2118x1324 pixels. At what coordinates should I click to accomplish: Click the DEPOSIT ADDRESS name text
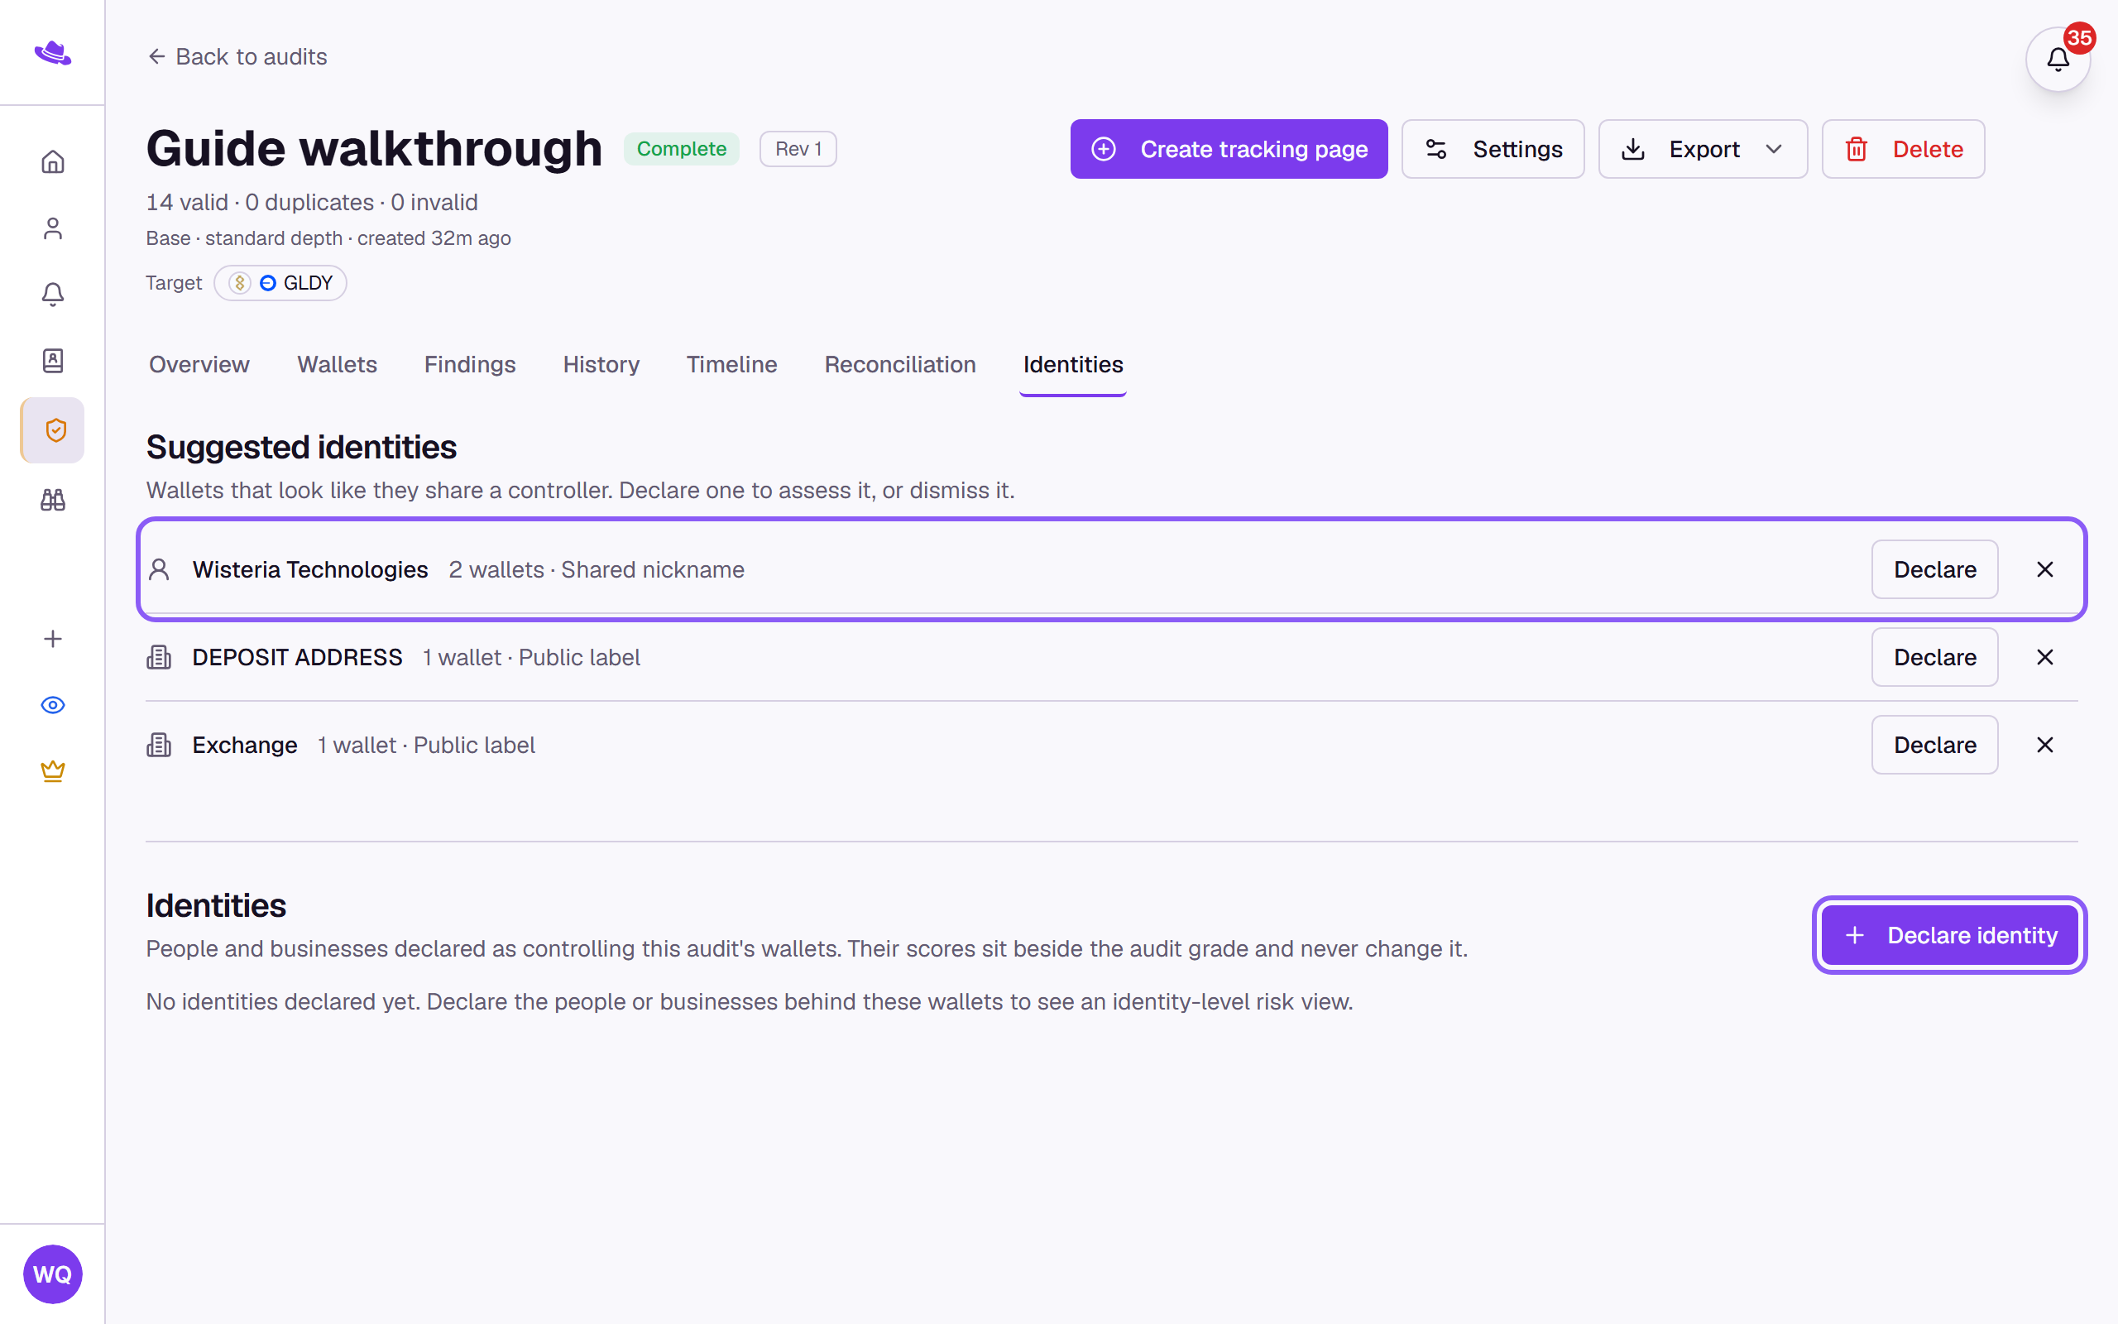click(297, 657)
